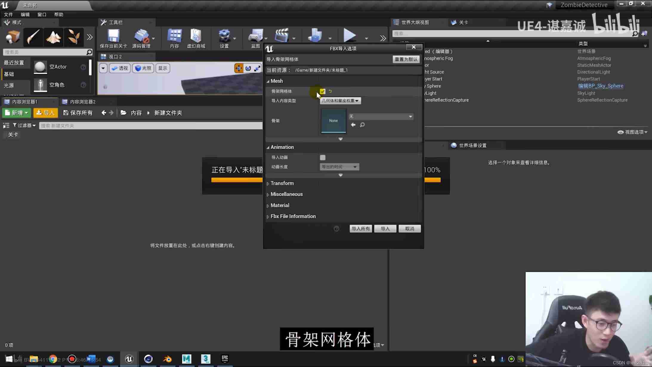This screenshot has width=652, height=367.
Task: Open Chrome from the taskbar
Action: click(53, 359)
